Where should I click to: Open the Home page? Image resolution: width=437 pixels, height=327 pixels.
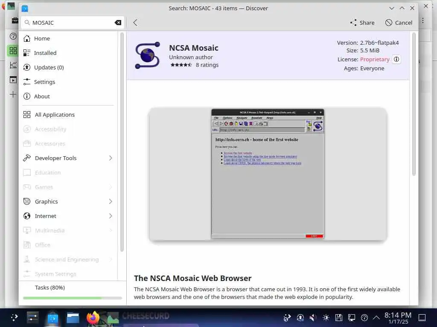69,38
